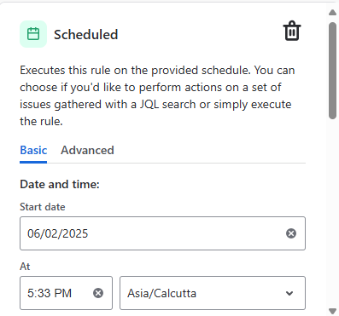Open the Advanced tab
The height and width of the screenshot is (316, 339).
coord(87,150)
